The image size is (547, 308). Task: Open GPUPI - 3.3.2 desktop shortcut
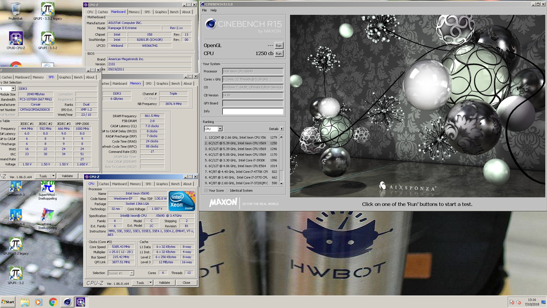click(x=48, y=40)
